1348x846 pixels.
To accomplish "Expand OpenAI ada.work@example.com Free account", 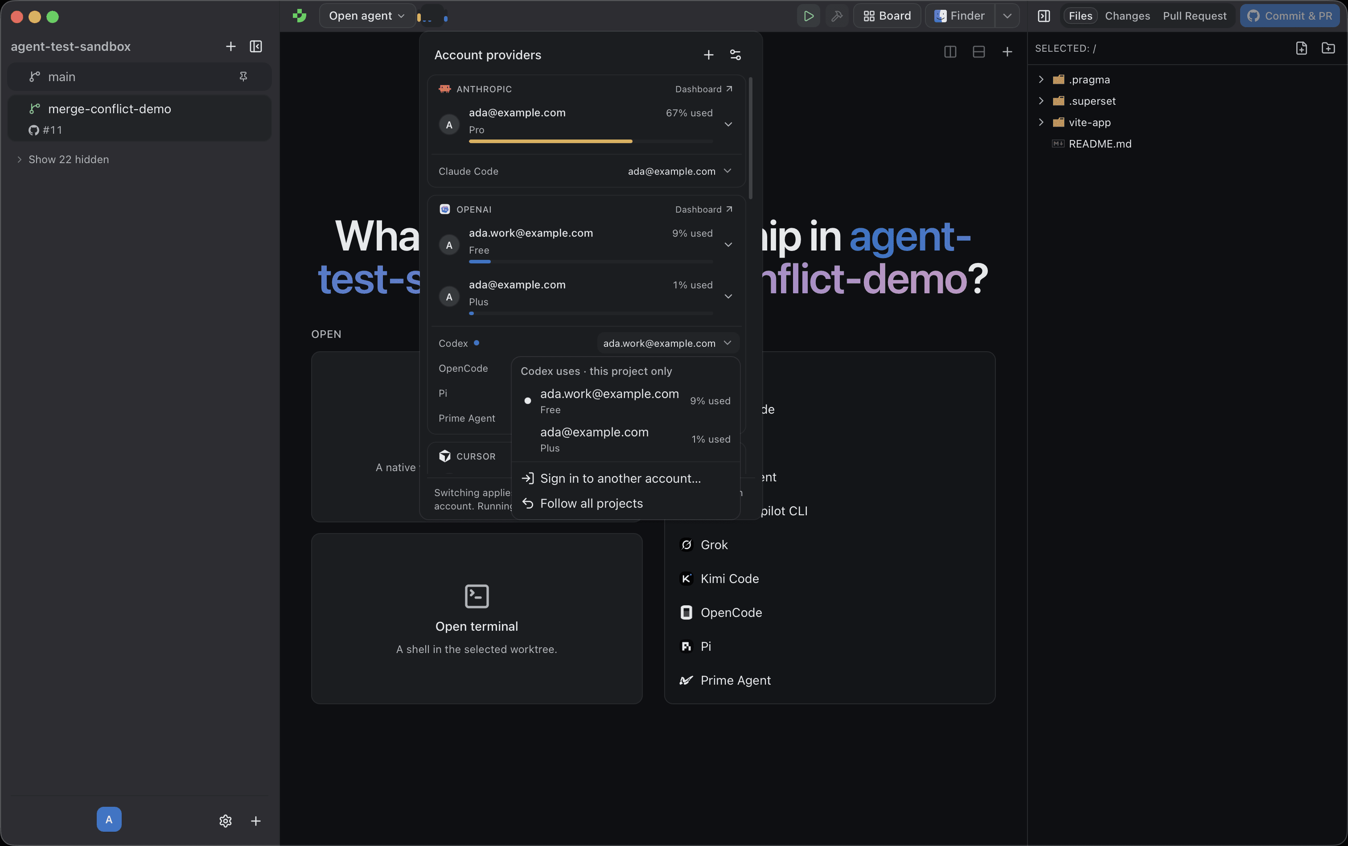I will (x=728, y=245).
